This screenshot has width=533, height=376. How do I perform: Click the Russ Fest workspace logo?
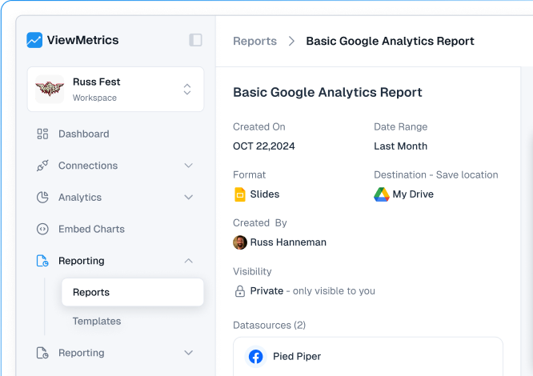pos(50,89)
